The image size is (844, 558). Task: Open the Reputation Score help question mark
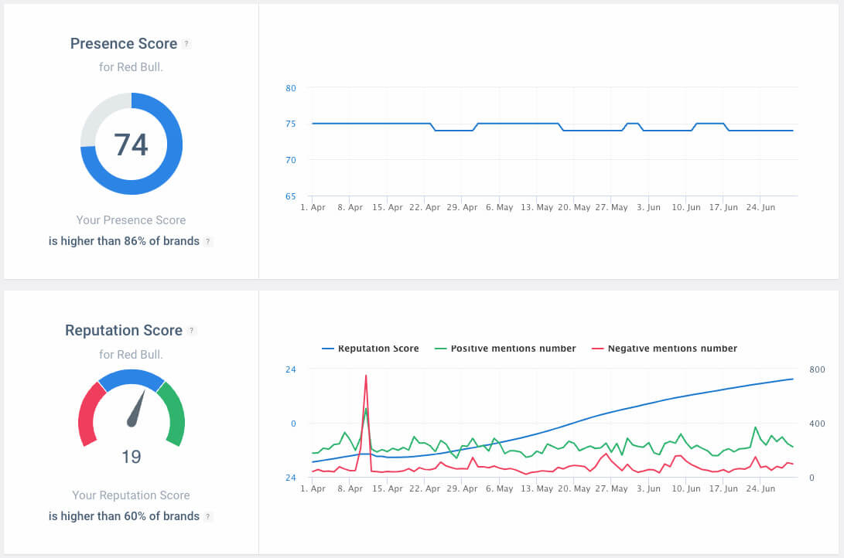(x=192, y=331)
